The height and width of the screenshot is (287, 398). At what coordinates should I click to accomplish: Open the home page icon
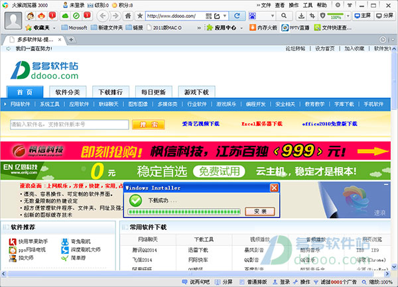(x=128, y=16)
